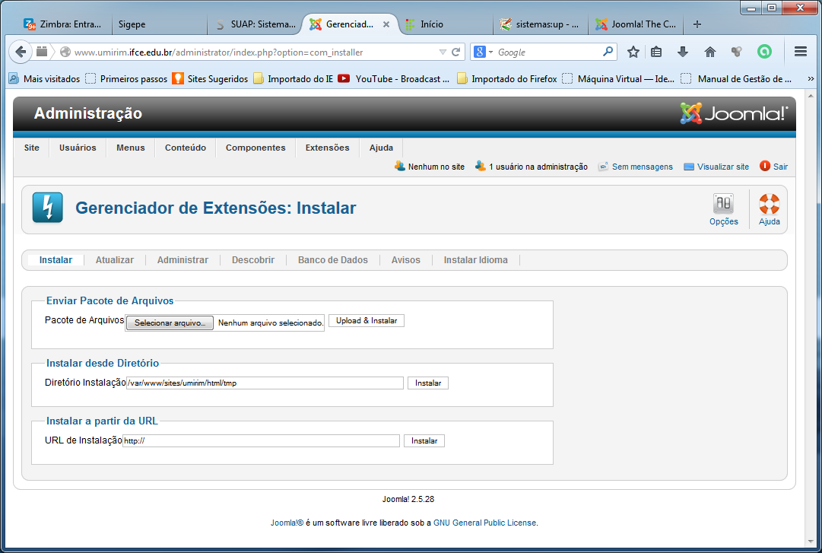
Task: Open the GNU General Public License link
Action: [484, 523]
